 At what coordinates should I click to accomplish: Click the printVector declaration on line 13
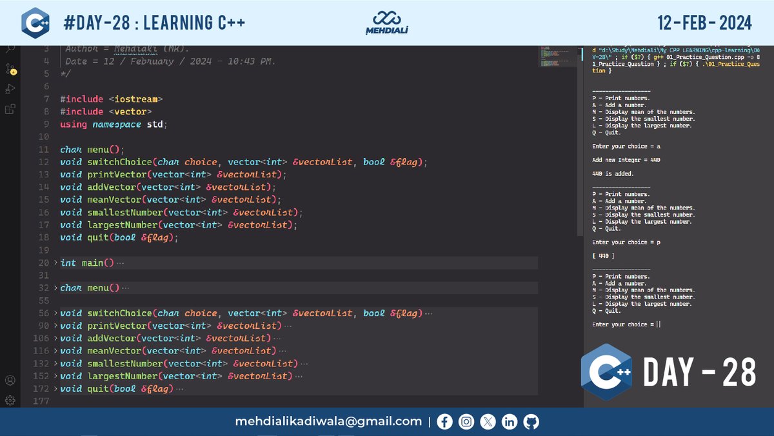(174, 175)
